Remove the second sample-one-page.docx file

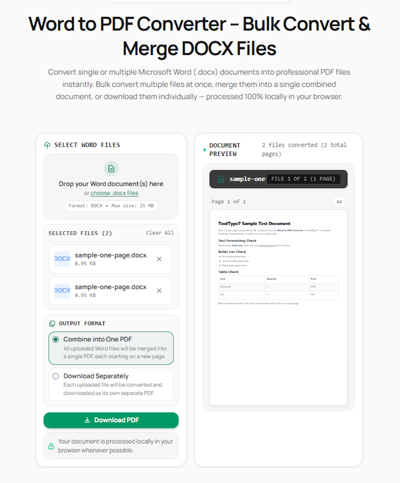click(159, 290)
